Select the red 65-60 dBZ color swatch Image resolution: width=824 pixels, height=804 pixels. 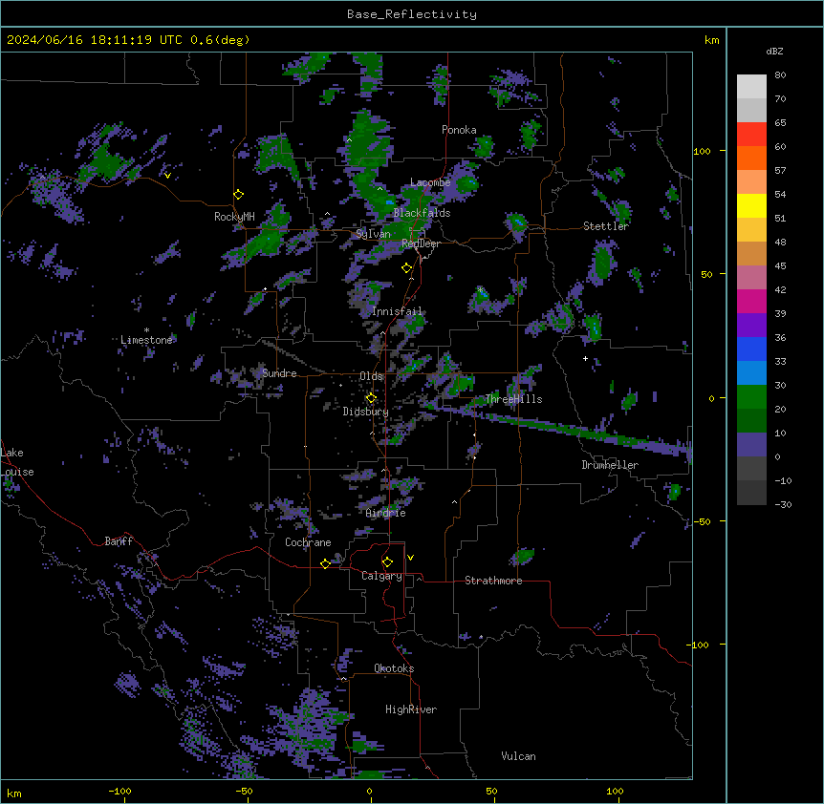click(x=751, y=134)
